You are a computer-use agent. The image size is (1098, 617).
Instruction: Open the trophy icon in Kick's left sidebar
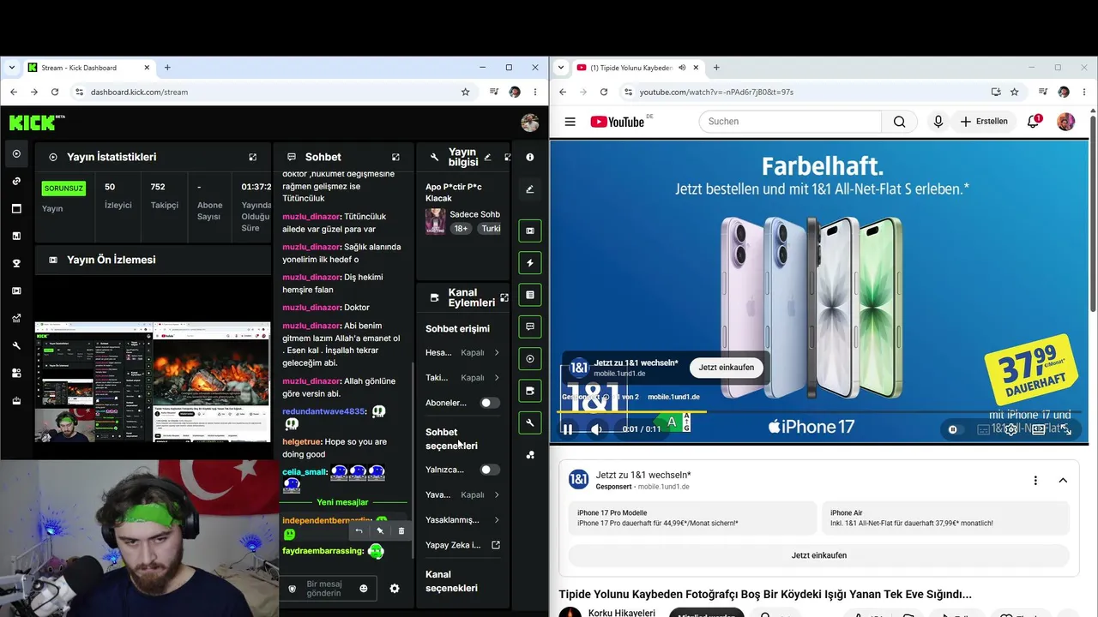click(x=16, y=263)
